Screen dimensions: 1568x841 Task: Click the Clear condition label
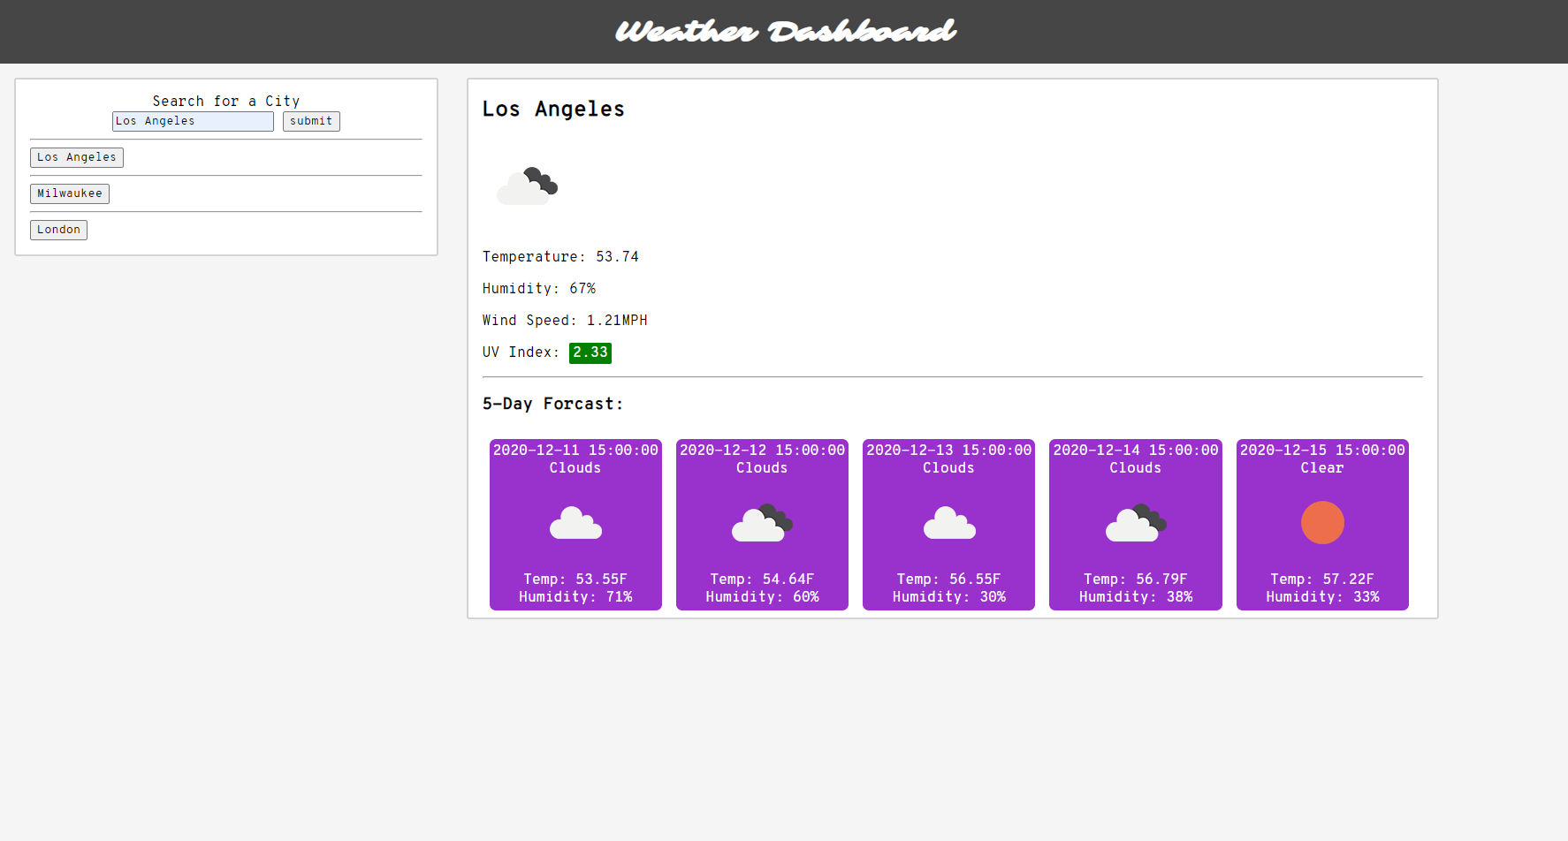point(1322,468)
